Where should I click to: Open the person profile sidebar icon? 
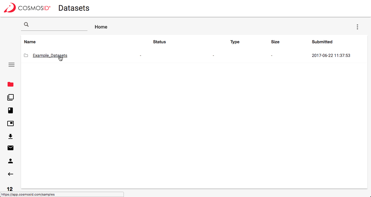[10, 161]
